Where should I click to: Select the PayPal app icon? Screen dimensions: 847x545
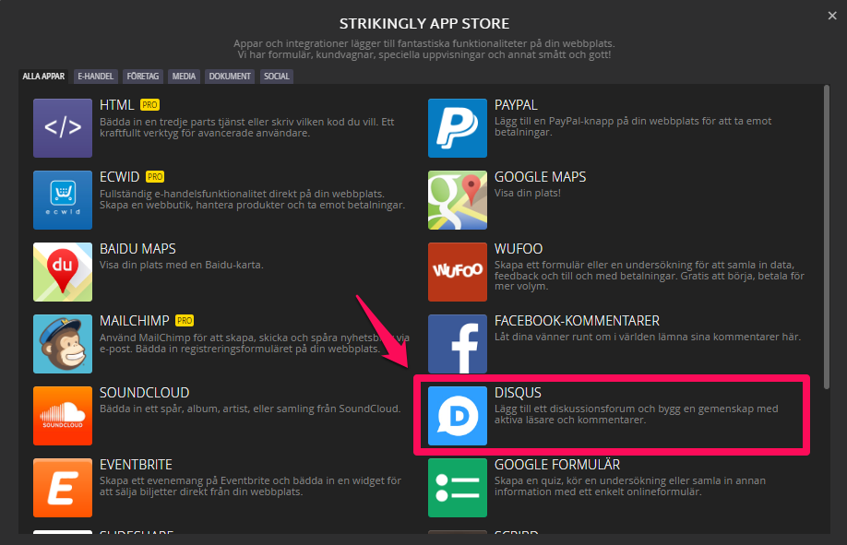(x=458, y=128)
